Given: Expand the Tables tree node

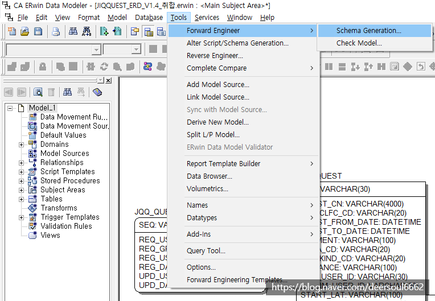Looking at the screenshot, I should coord(22,200).
